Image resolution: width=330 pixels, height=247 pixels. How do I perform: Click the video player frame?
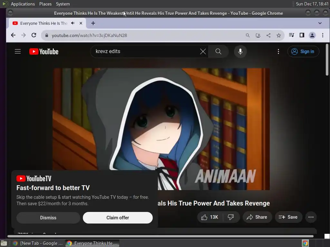161,129
